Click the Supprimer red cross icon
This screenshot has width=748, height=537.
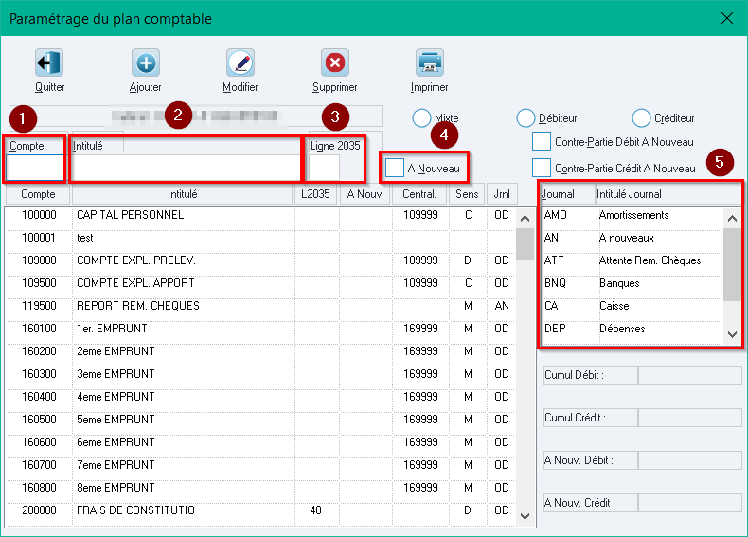tap(335, 63)
